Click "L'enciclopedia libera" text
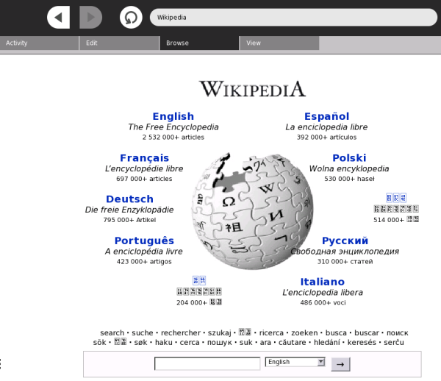 [323, 292]
